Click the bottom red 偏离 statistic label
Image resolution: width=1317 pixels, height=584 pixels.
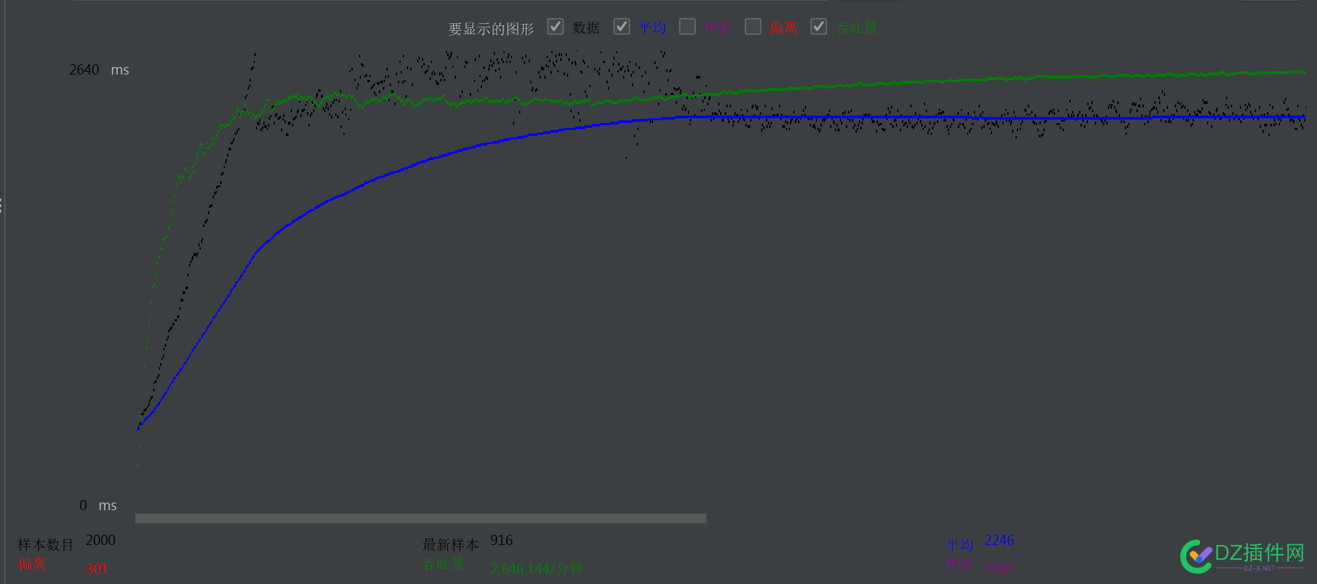click(x=32, y=564)
